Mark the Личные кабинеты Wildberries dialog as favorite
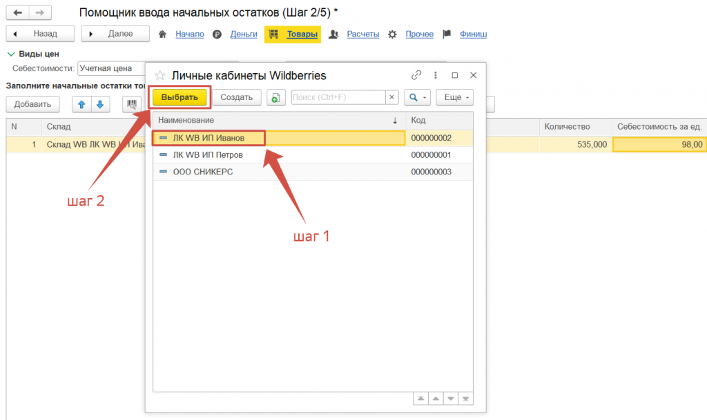The height and width of the screenshot is (420, 707). point(159,76)
